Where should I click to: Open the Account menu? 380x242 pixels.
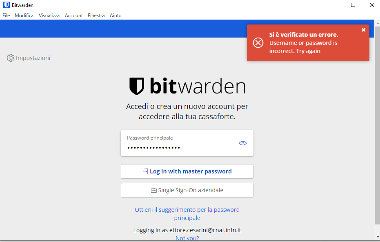point(73,15)
